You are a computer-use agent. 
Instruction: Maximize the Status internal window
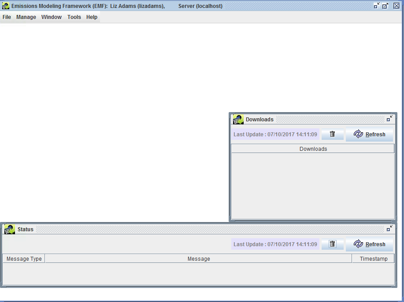click(x=389, y=228)
